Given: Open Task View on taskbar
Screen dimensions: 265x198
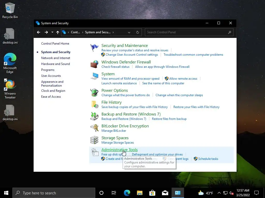Looking at the screenshot, I should coord(114,193).
